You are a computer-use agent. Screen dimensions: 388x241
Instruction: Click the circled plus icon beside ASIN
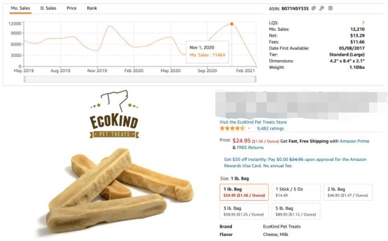tap(330, 9)
